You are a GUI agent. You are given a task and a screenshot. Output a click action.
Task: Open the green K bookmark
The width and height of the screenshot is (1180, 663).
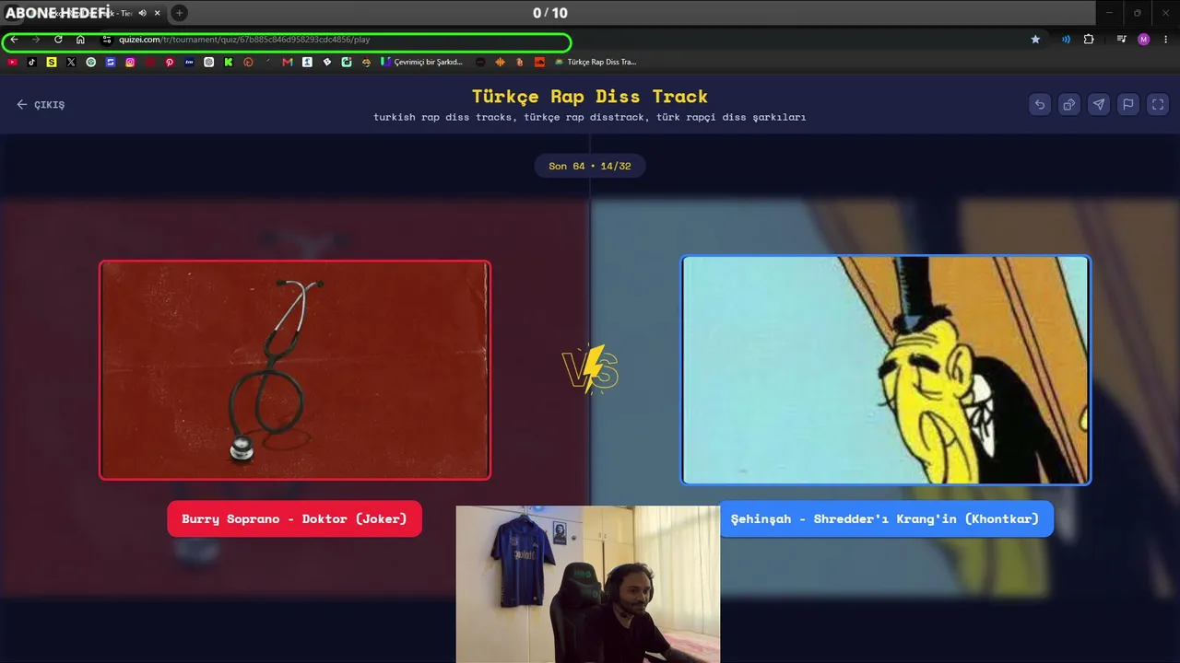[229, 62]
